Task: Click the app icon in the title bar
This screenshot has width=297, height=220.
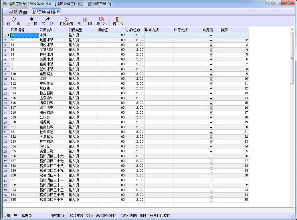Action: pos(5,4)
